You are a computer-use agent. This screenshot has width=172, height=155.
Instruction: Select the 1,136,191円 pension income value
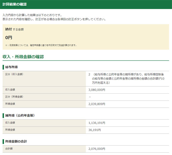pyautogui.click(x=97, y=123)
